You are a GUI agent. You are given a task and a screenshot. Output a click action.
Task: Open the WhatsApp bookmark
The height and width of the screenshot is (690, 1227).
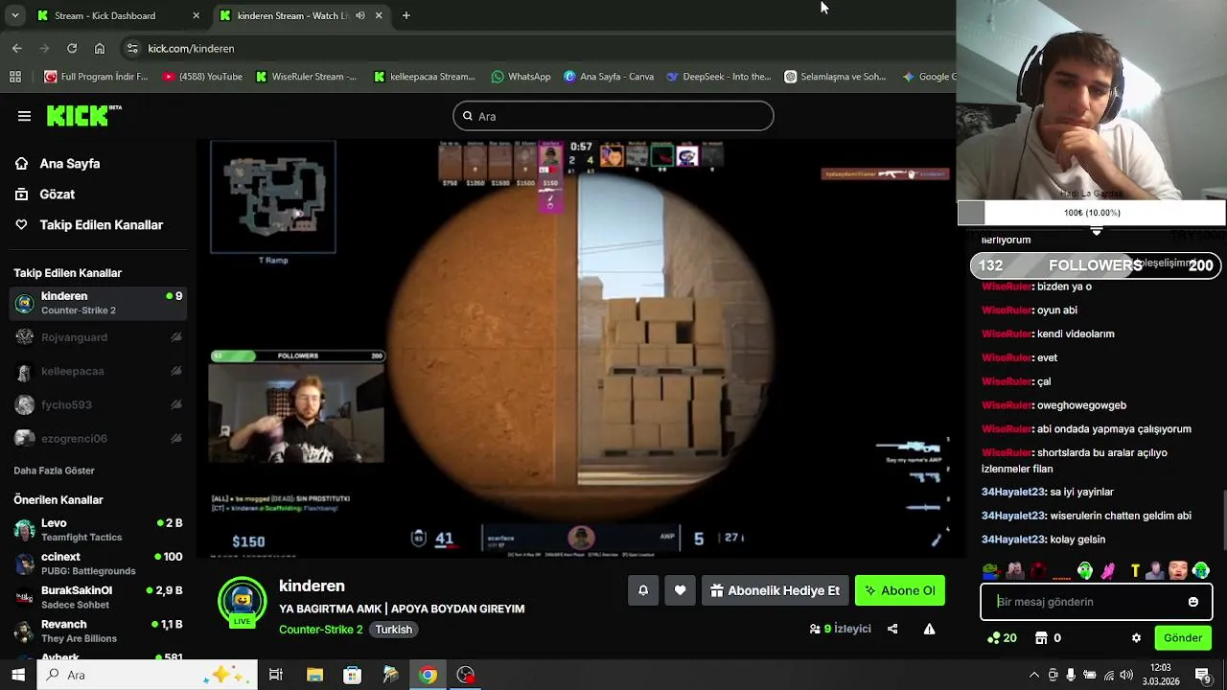pos(521,77)
